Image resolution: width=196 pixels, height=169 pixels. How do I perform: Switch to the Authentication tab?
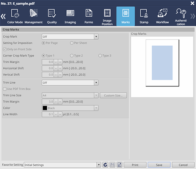click(181, 17)
